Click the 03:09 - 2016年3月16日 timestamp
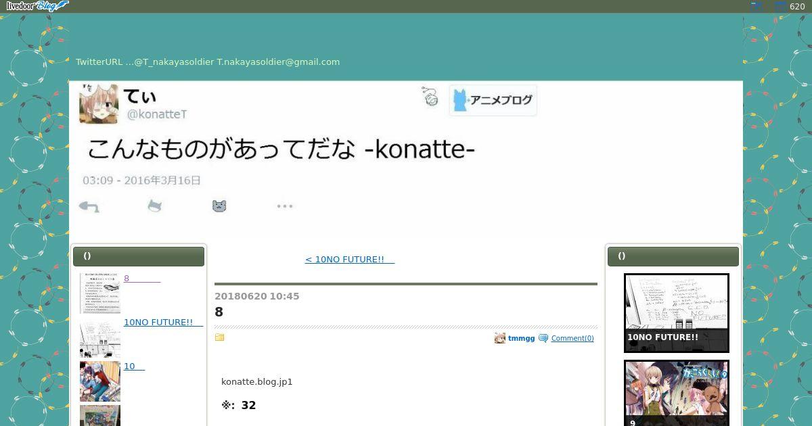This screenshot has width=812, height=426. (142, 181)
